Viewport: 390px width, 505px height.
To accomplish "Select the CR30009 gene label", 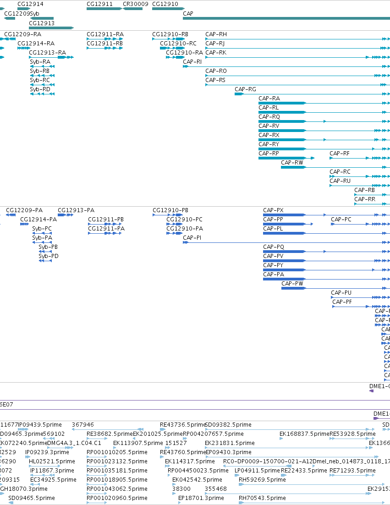I will 136,4.
